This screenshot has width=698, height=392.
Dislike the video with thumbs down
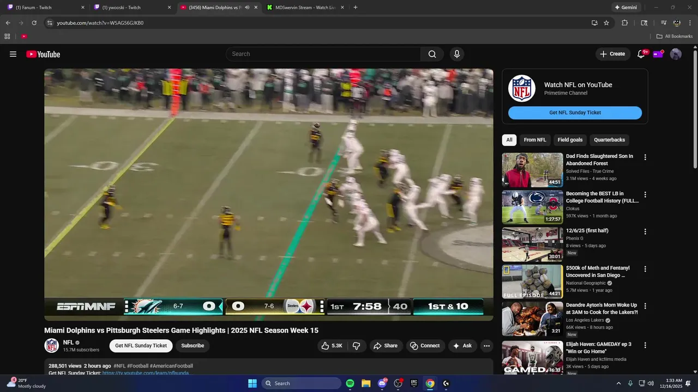[x=356, y=346]
